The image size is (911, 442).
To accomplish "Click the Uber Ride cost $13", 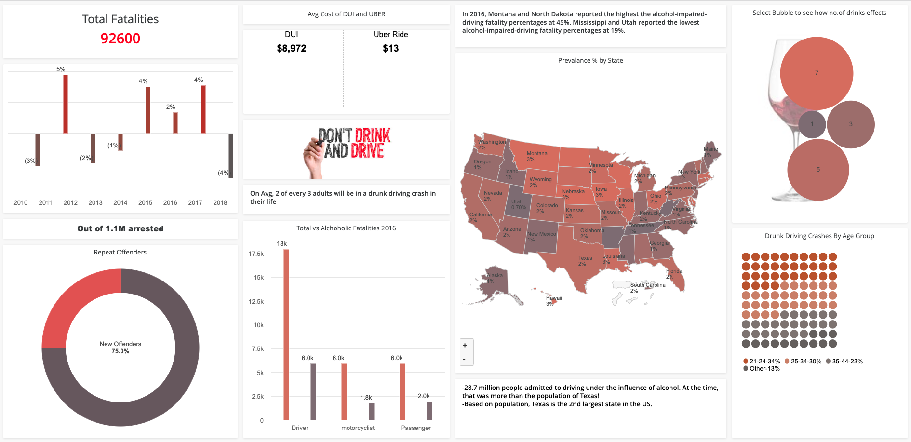I will click(x=391, y=48).
